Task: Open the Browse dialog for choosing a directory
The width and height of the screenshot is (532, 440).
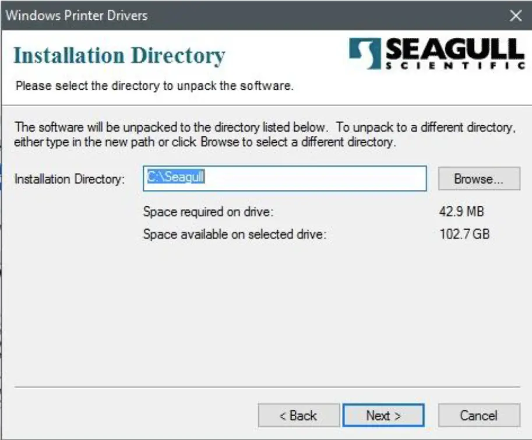Action: pyautogui.click(x=478, y=179)
